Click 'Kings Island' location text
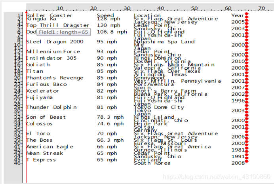The width and height of the screenshot is (274, 184). pyautogui.click(x=154, y=117)
